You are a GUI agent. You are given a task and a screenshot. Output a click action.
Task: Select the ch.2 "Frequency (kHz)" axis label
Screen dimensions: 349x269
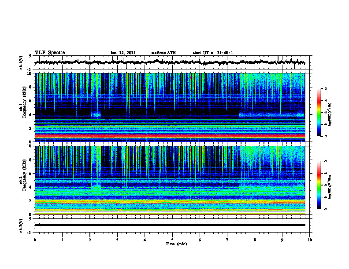25,175
